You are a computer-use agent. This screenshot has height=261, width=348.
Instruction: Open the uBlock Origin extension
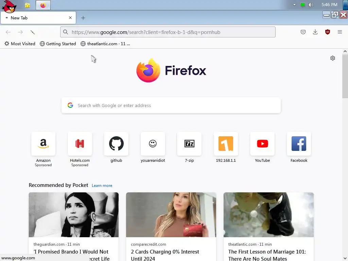click(x=327, y=32)
